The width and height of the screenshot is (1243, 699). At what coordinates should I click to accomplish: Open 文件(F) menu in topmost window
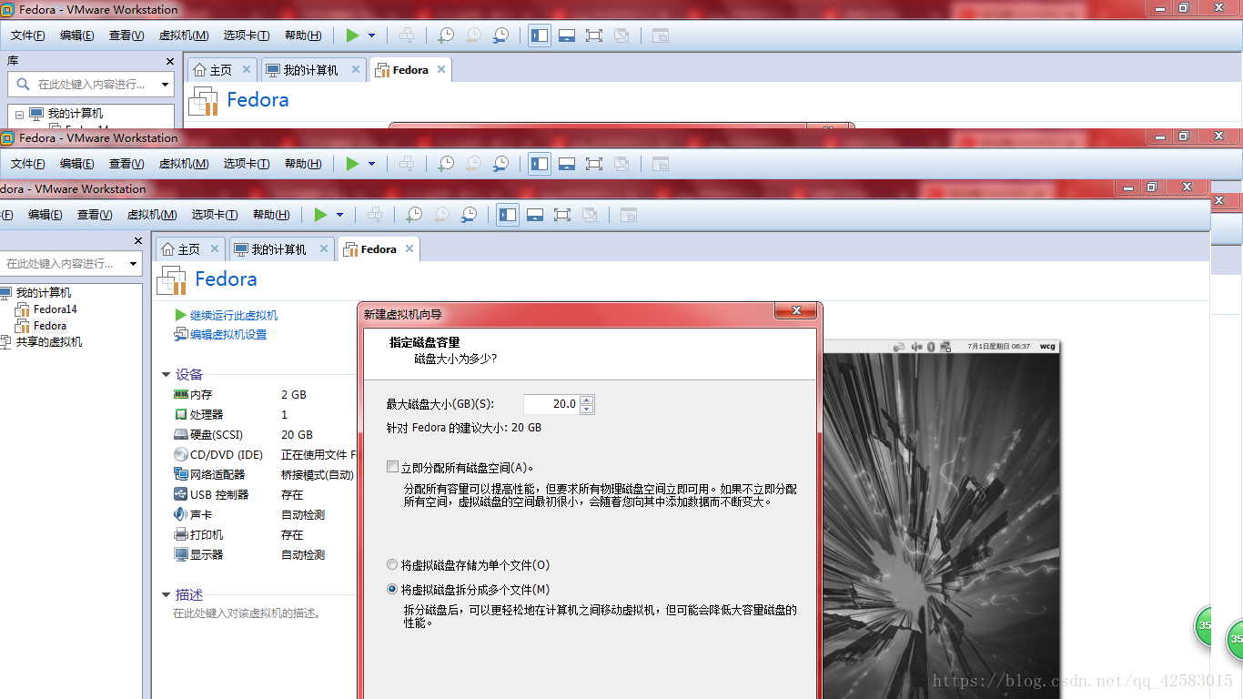click(28, 35)
